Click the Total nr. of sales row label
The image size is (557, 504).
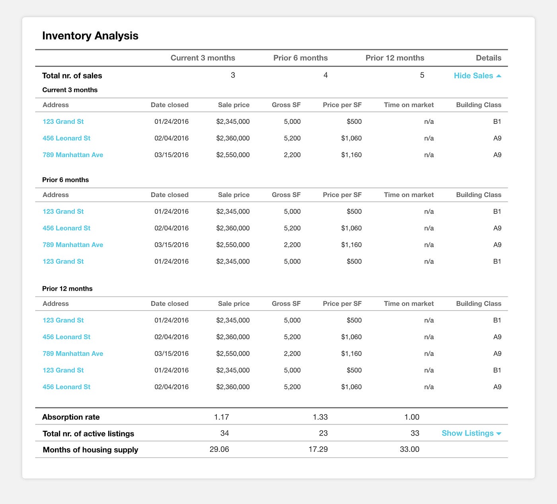72,75
